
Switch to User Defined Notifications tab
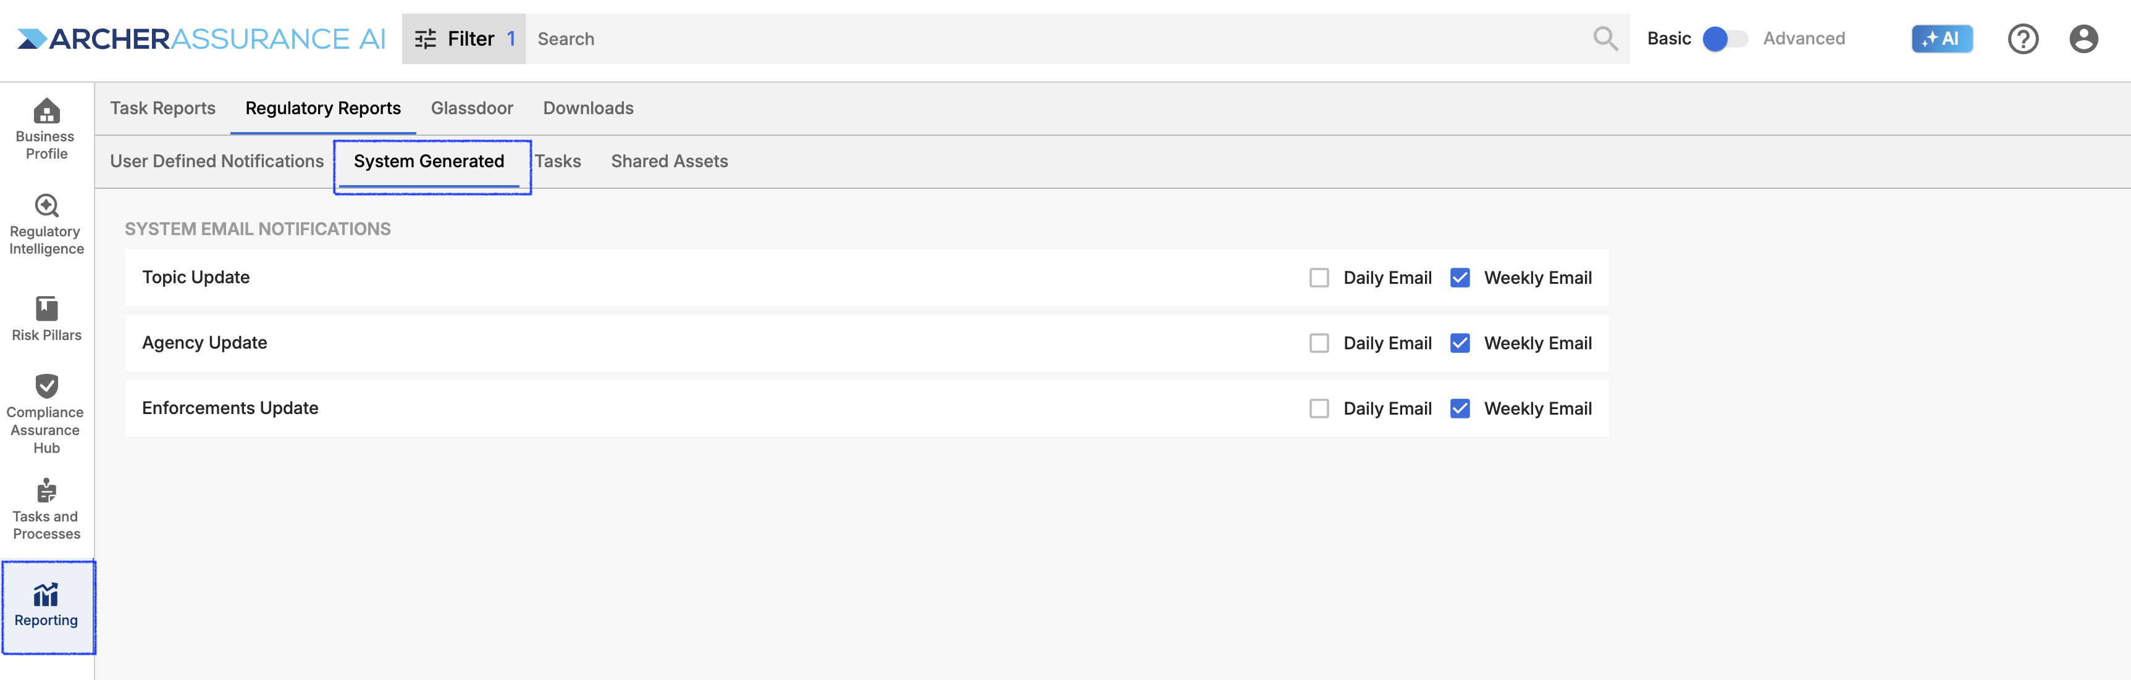[x=217, y=161]
